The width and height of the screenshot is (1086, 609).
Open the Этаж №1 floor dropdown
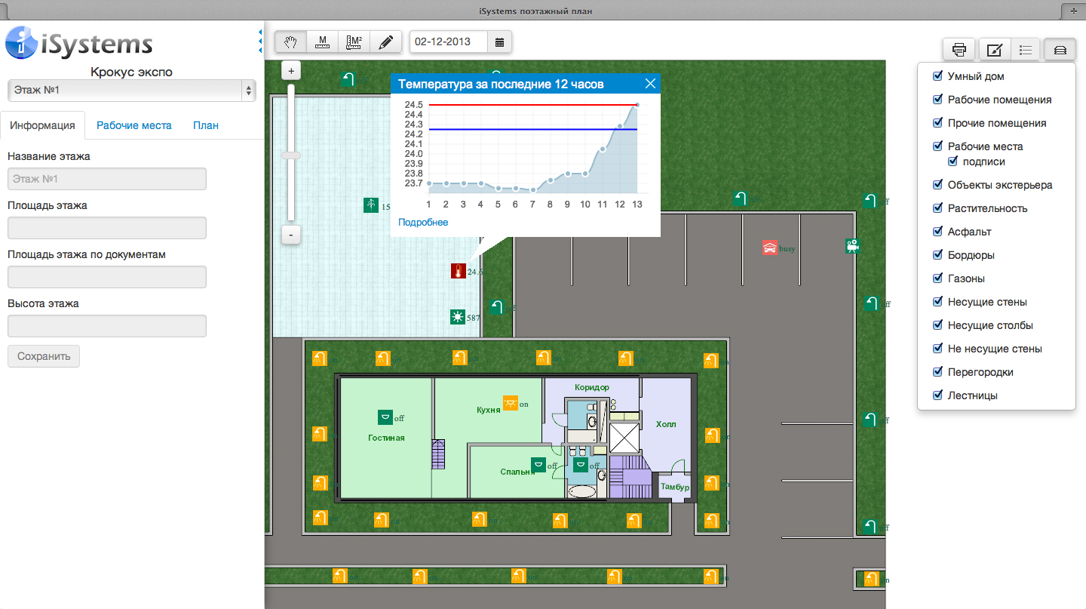pos(132,91)
